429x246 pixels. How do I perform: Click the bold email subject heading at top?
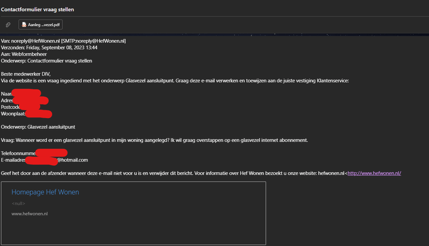pos(38,10)
